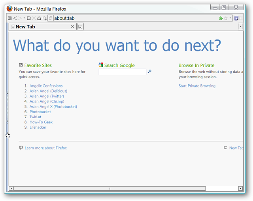Bookmark this page with the star icon
253x201 pixels.
pos(226,18)
